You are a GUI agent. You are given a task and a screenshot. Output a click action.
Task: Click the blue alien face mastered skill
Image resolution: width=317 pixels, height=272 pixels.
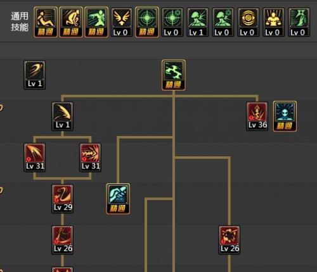click(x=285, y=116)
